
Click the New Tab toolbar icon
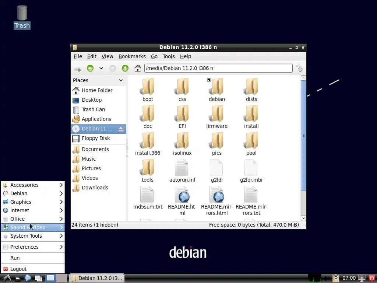pos(78,69)
